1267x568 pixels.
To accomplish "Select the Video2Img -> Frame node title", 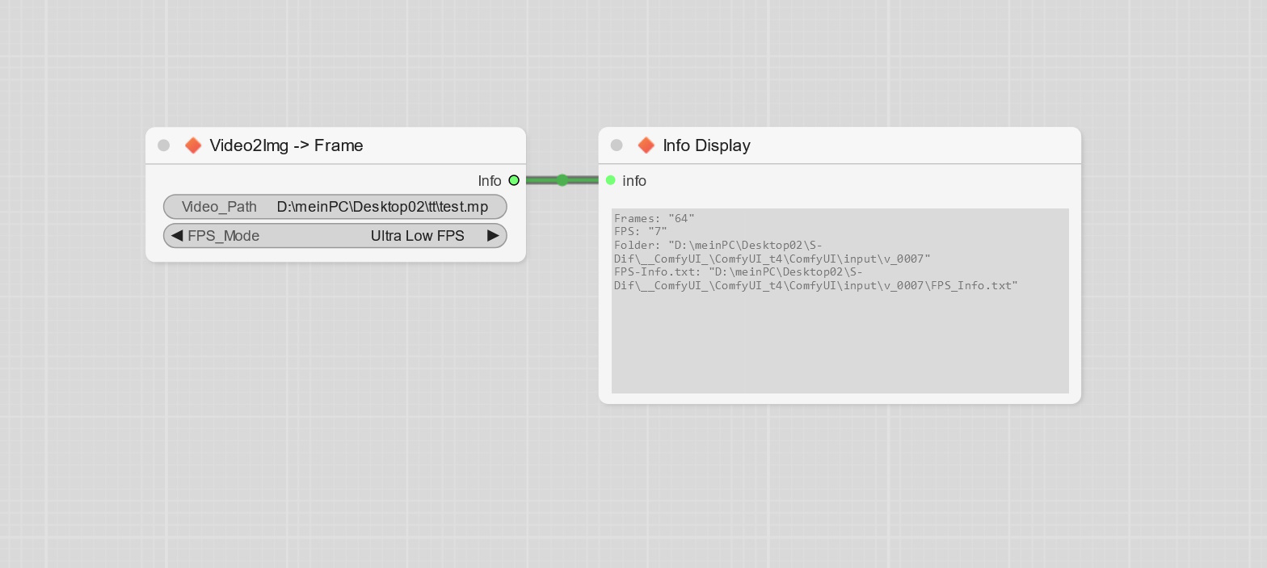I will pyautogui.click(x=286, y=145).
